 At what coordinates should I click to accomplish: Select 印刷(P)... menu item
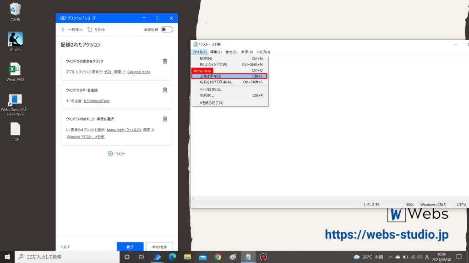(x=230, y=95)
